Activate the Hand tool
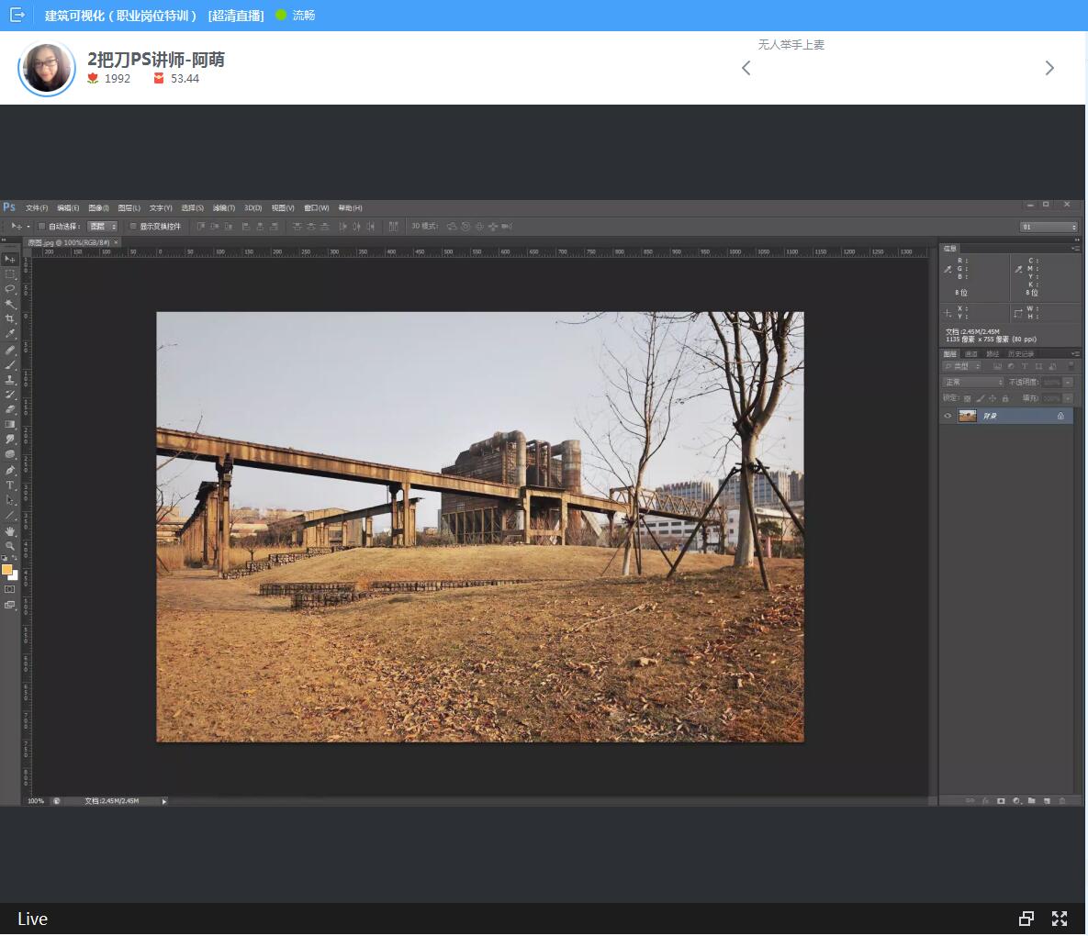 [x=10, y=531]
